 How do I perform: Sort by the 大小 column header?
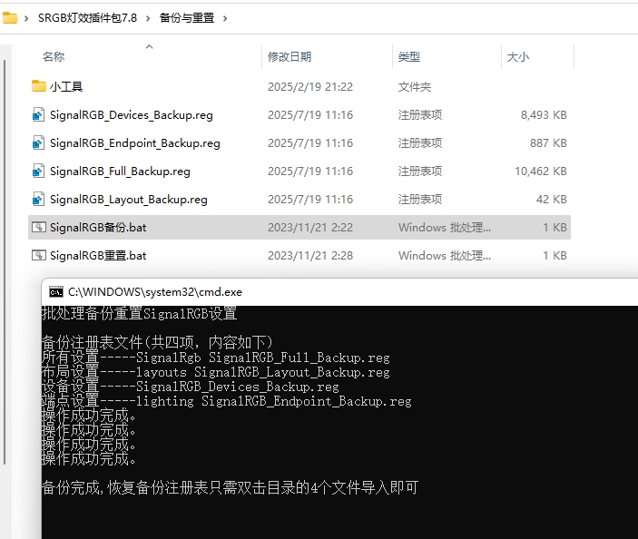(x=518, y=56)
